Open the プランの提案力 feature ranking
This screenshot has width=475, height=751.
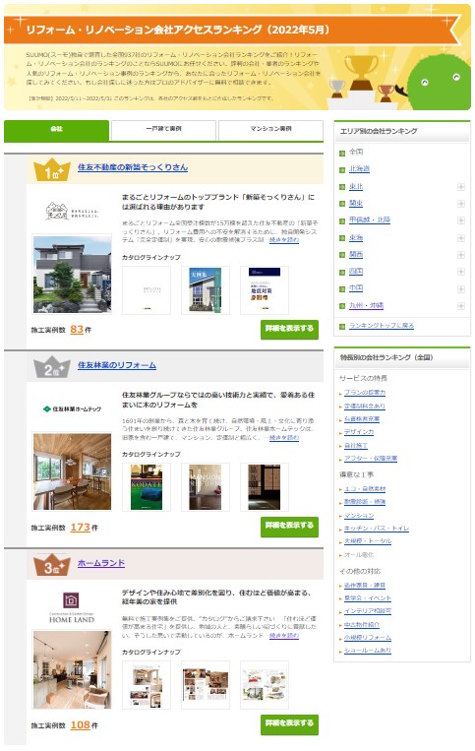[x=365, y=393]
